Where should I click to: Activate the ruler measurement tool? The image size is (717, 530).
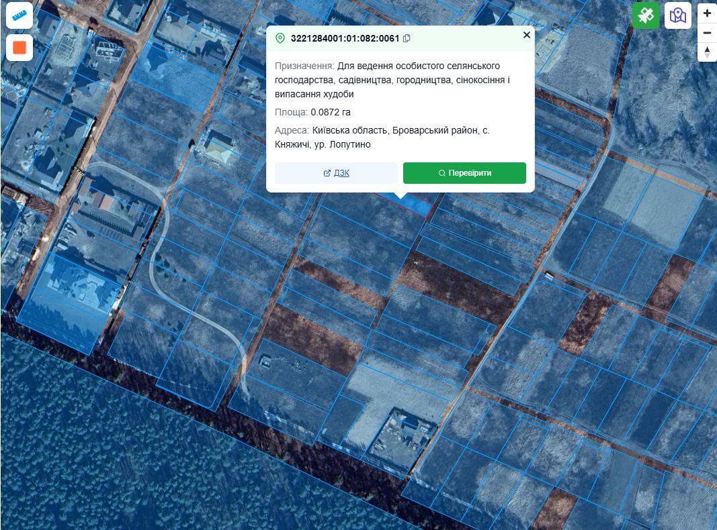pos(19,15)
